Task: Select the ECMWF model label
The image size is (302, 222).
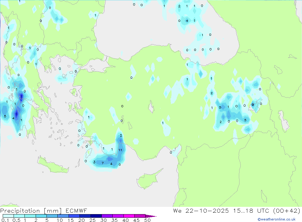Action: coord(76,210)
